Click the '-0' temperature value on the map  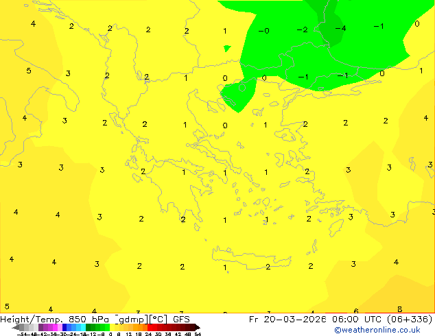264,31
